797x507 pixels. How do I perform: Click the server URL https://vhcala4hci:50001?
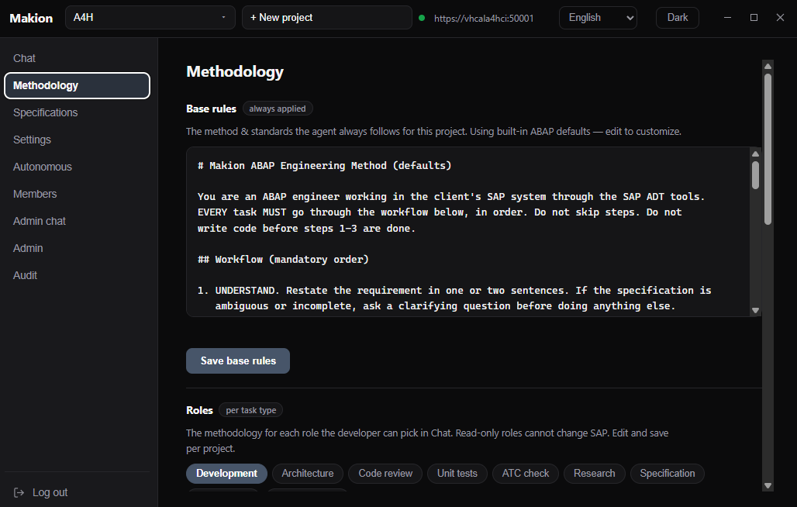483,19
